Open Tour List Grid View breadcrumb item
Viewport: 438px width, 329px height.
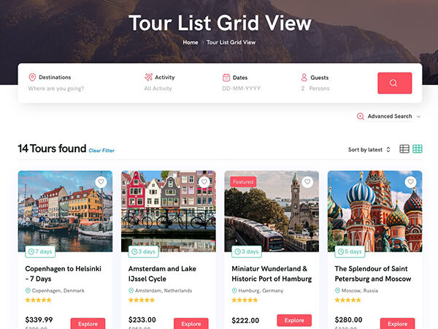pyautogui.click(x=231, y=42)
